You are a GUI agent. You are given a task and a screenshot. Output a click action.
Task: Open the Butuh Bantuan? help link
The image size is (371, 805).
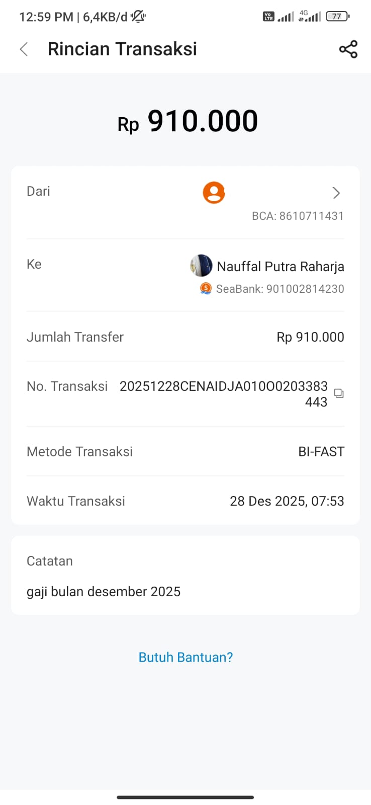pos(185,657)
